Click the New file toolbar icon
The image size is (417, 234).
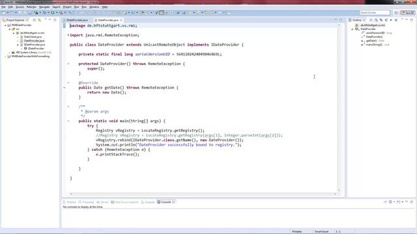[x=4, y=12]
